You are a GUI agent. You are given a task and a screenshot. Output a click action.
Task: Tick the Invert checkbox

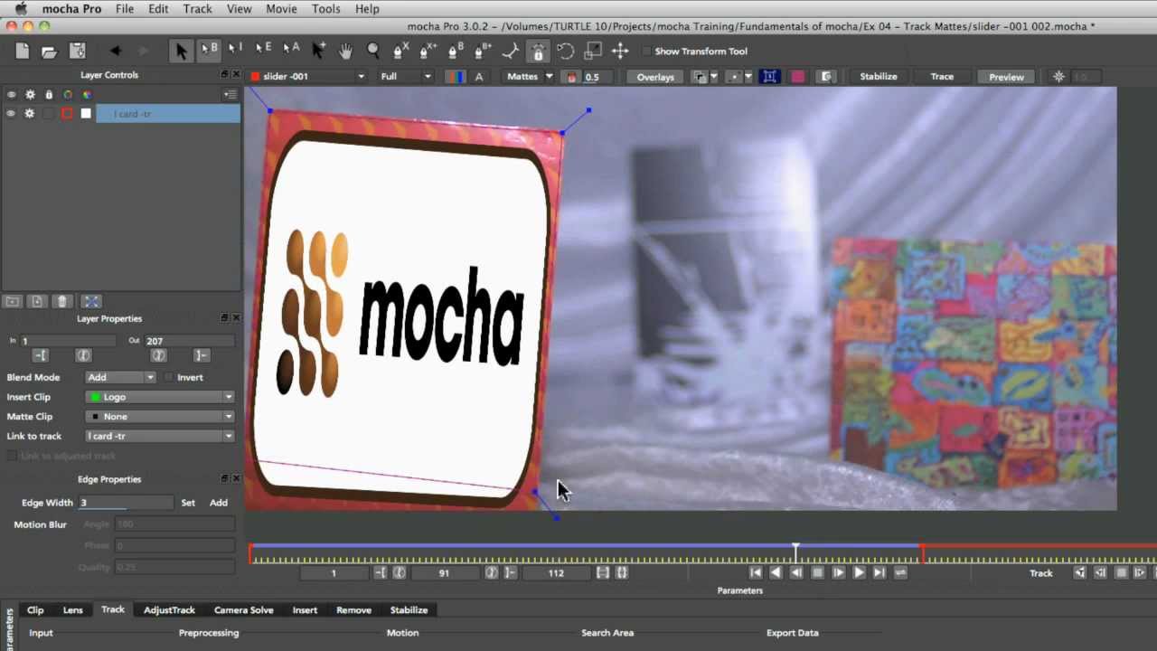click(x=169, y=377)
